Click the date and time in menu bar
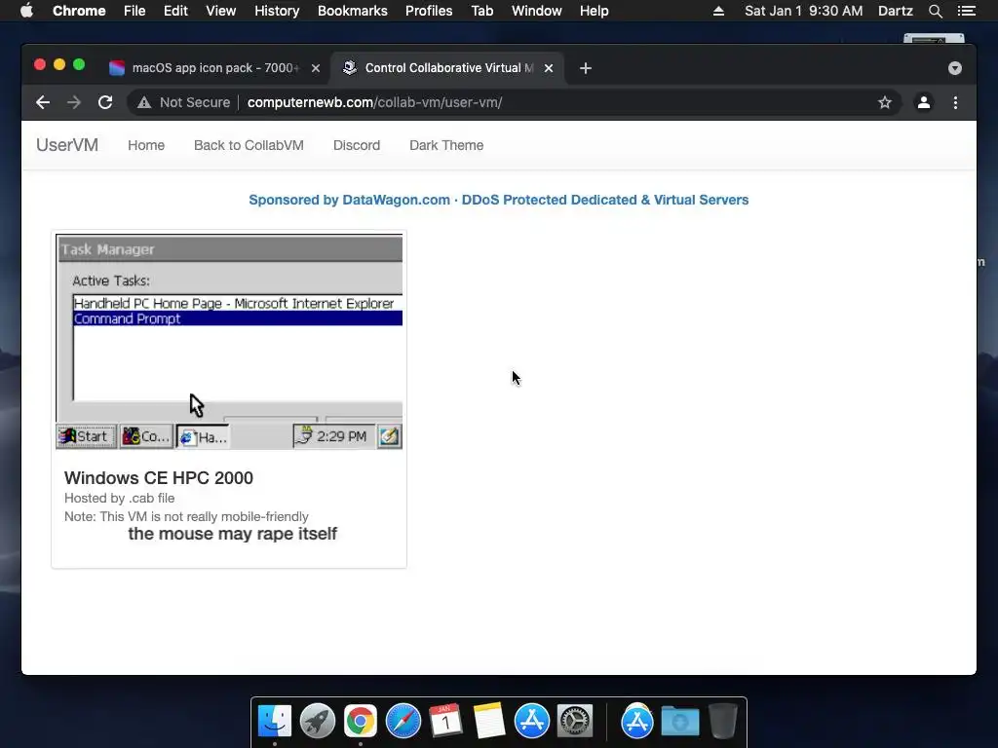The height and width of the screenshot is (748, 998). pos(804,11)
